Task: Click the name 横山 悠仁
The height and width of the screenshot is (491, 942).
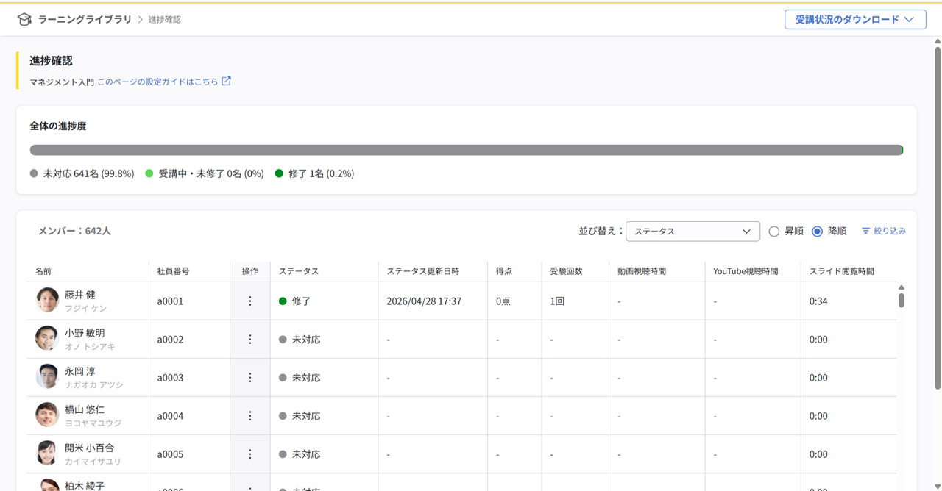Action: [x=85, y=409]
